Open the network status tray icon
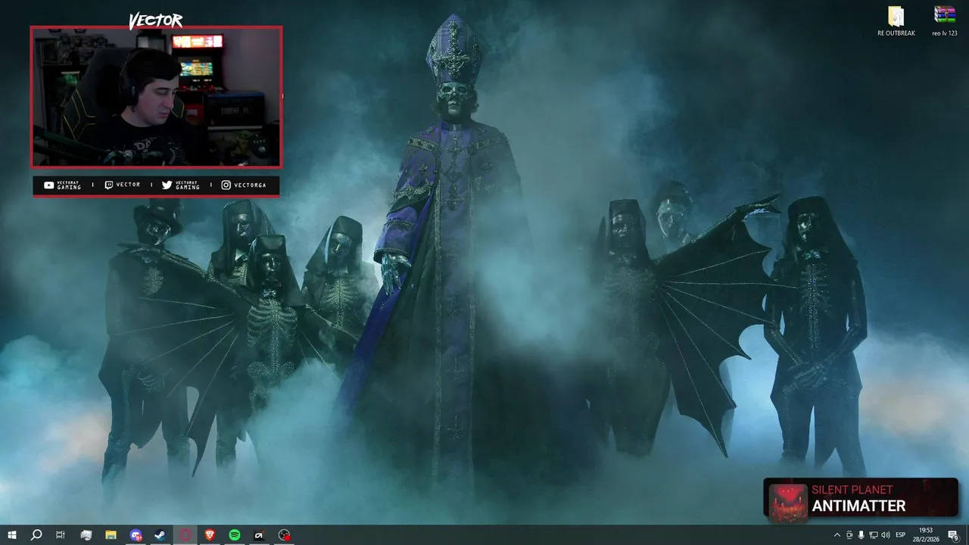 tap(873, 535)
